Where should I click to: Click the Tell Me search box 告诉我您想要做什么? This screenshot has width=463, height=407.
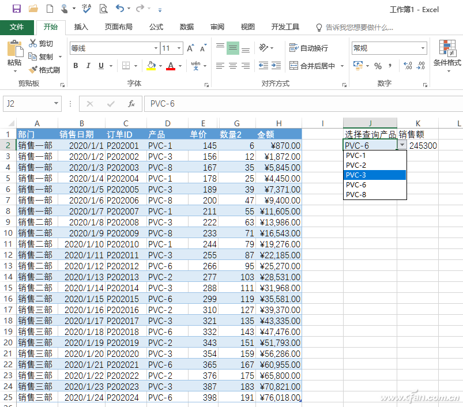(355, 28)
